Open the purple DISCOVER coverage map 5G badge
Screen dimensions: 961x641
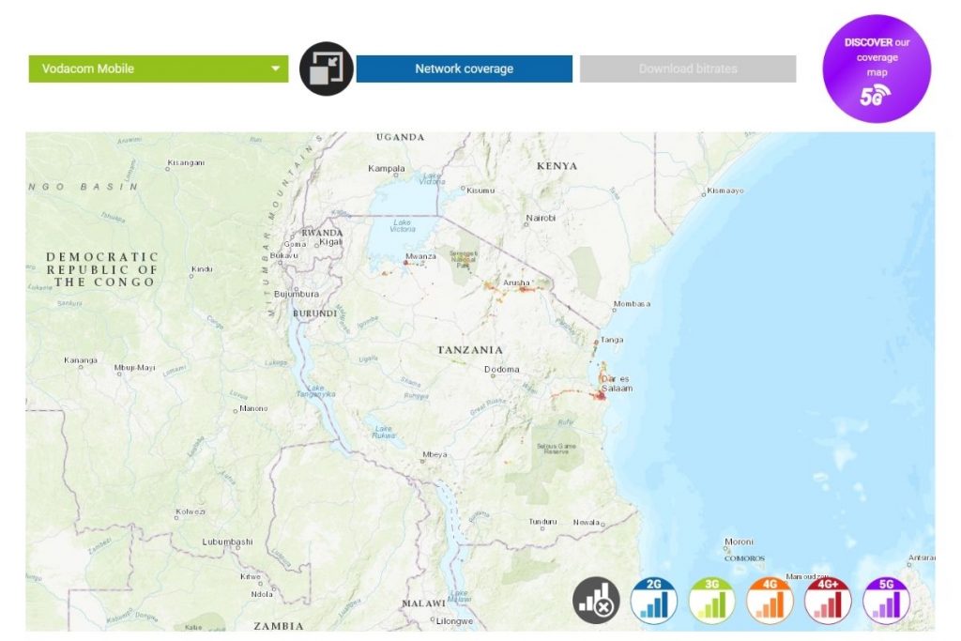point(876,69)
